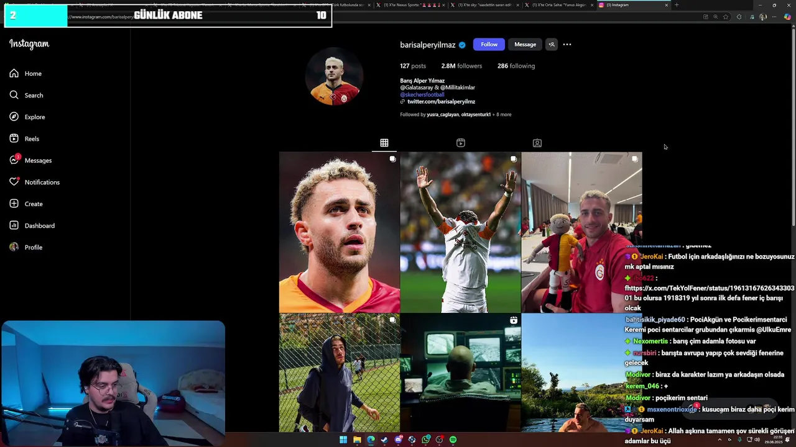
Task: Switch to the X'te Orta Saha browser tab
Action: tap(558, 5)
